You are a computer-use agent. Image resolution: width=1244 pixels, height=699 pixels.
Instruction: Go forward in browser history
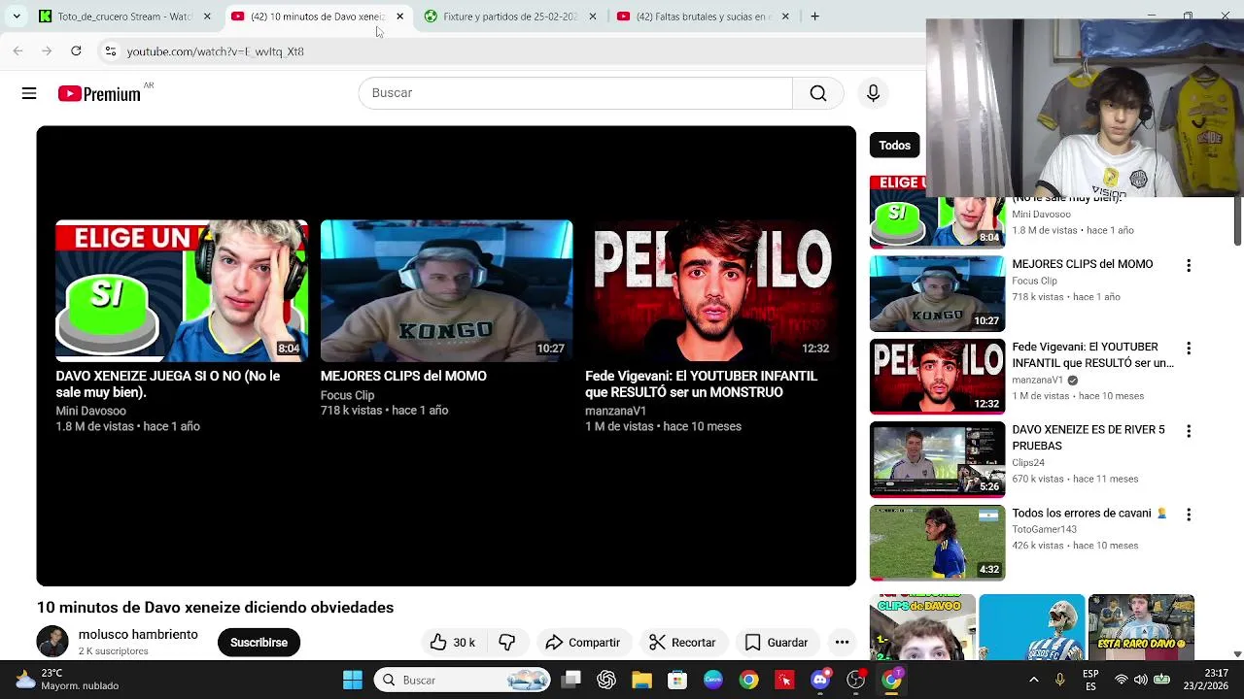point(47,50)
